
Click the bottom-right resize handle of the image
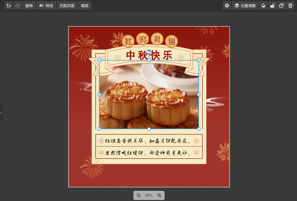tap(199, 129)
